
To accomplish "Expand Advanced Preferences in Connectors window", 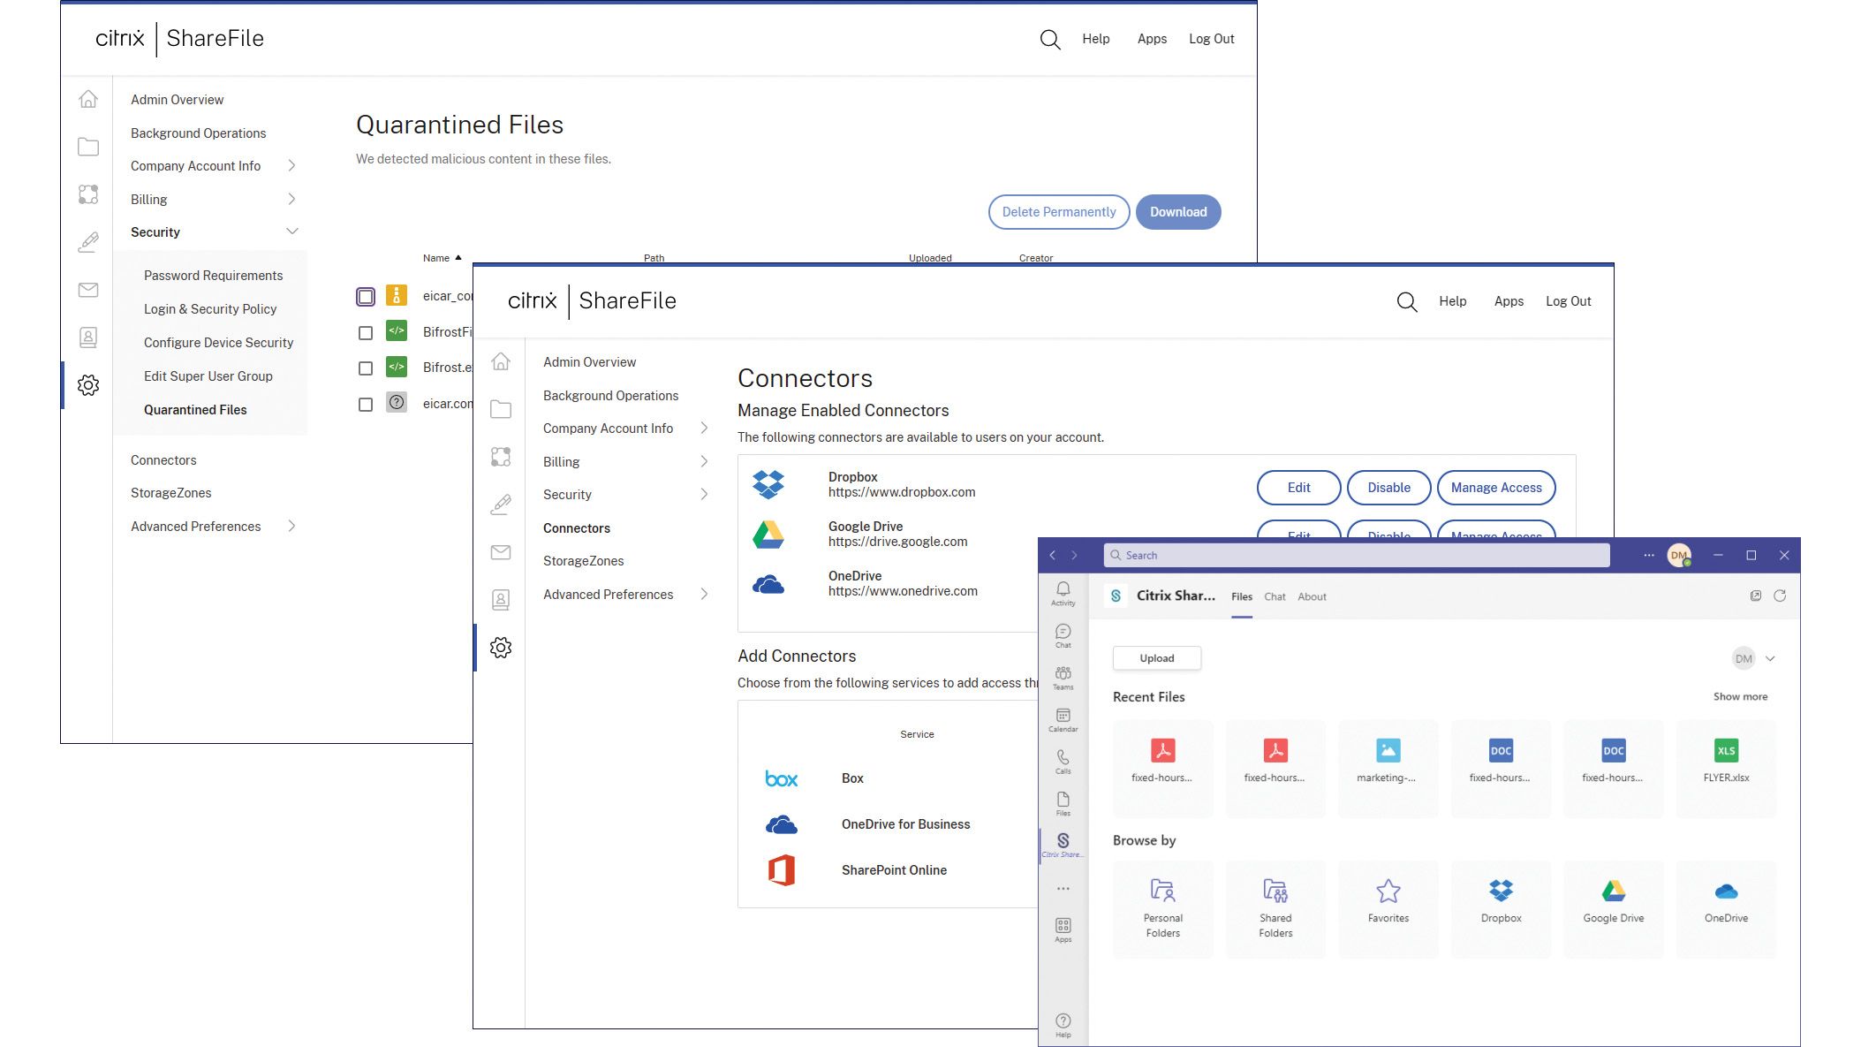I will tap(704, 594).
